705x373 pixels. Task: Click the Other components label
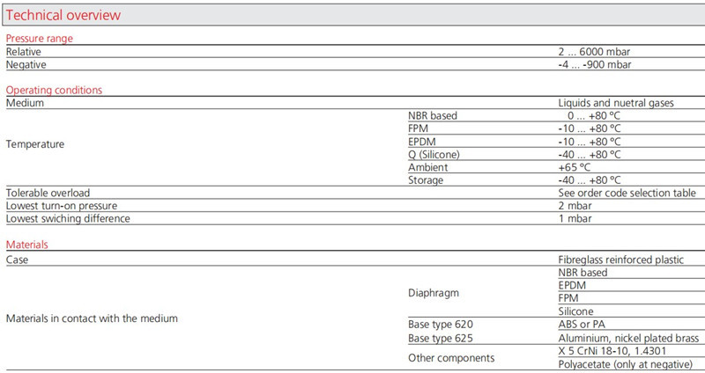point(451,357)
